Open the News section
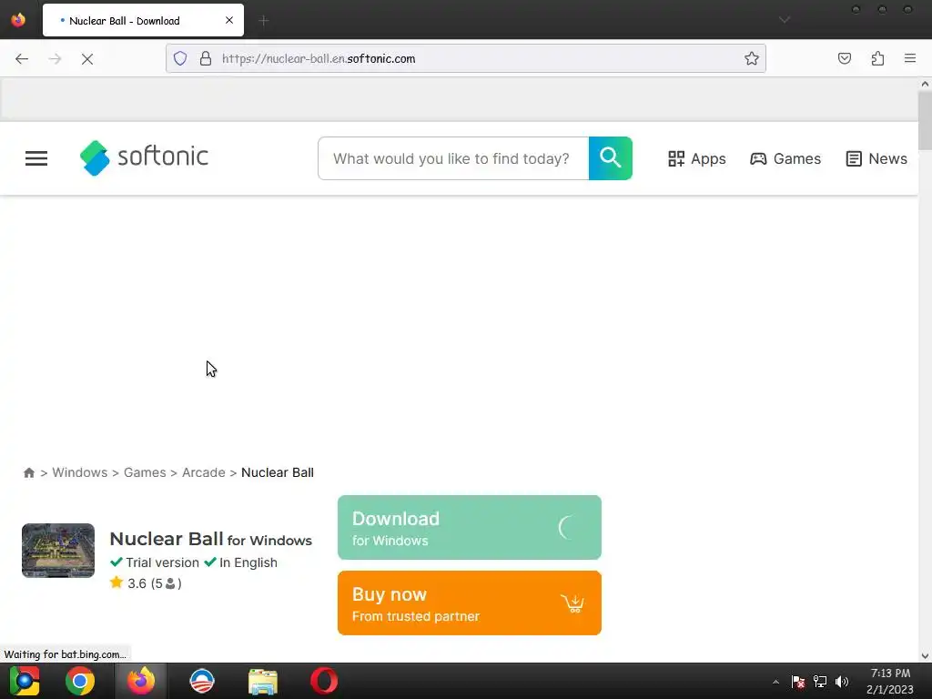The height and width of the screenshot is (699, 932). click(876, 158)
